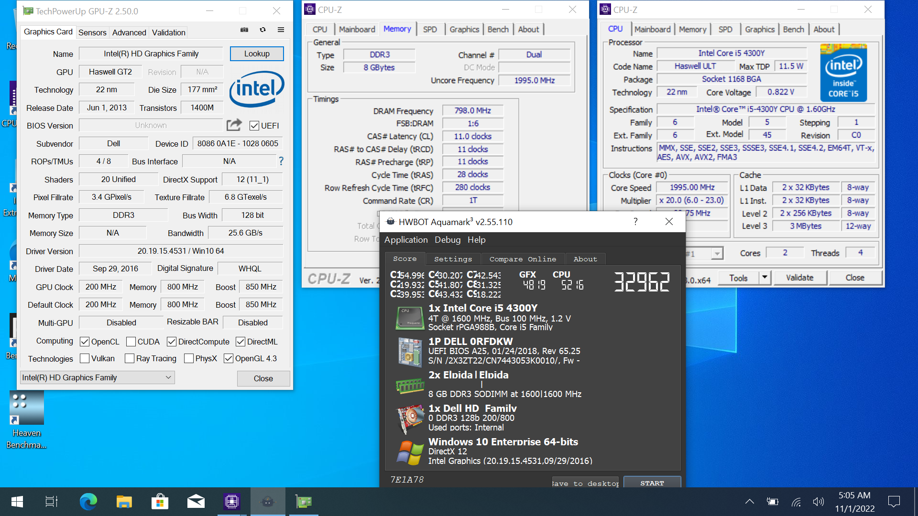
Task: Toggle the OpenGL 4.3 checkbox
Action: tap(229, 358)
